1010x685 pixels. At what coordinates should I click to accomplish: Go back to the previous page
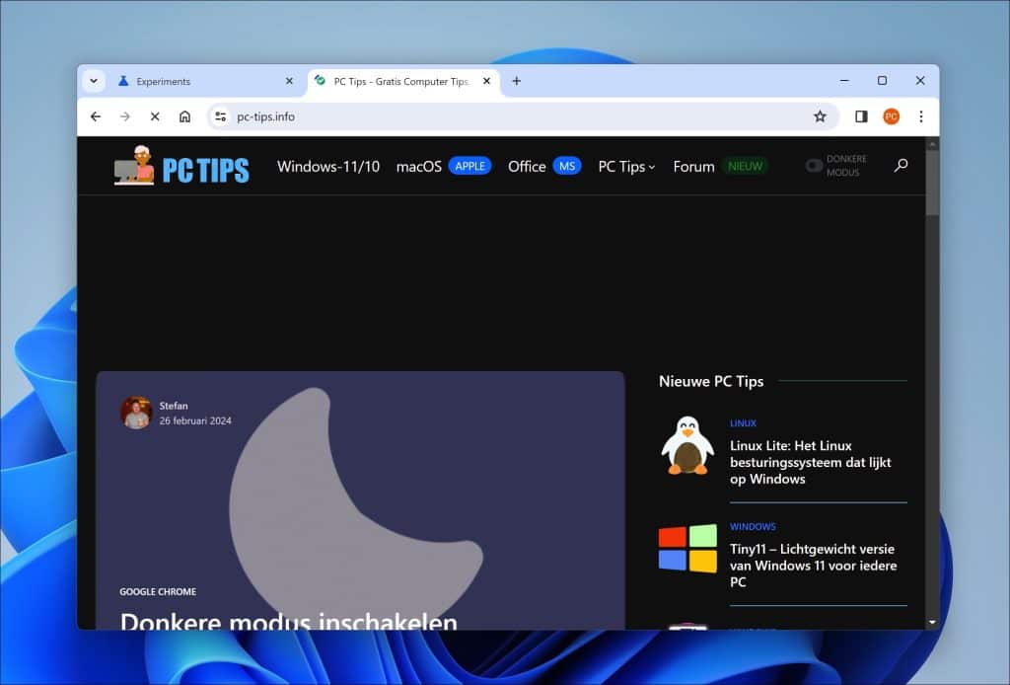(96, 116)
